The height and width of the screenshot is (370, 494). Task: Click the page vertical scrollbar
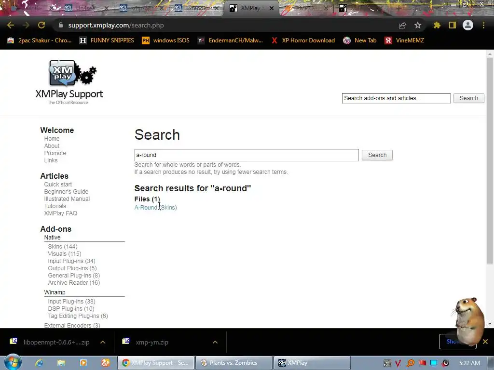490,160
